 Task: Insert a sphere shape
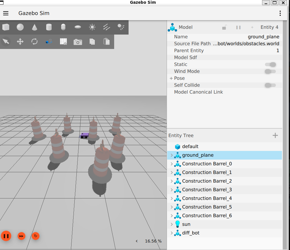(x=20, y=27)
